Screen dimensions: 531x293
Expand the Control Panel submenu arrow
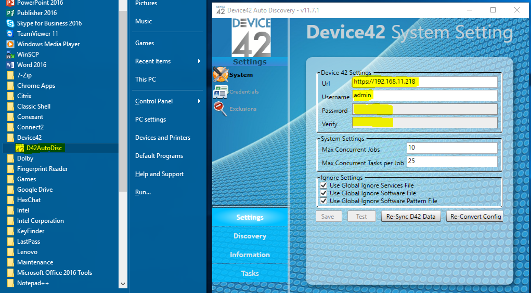(199, 101)
